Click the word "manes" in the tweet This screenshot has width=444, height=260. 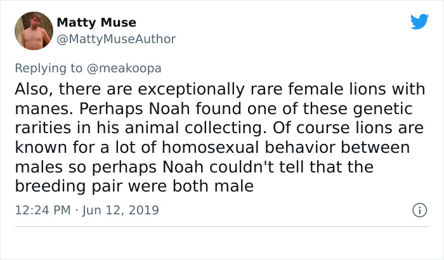(x=37, y=109)
